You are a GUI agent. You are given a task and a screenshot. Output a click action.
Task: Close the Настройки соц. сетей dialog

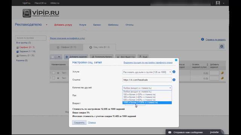coord(176,60)
